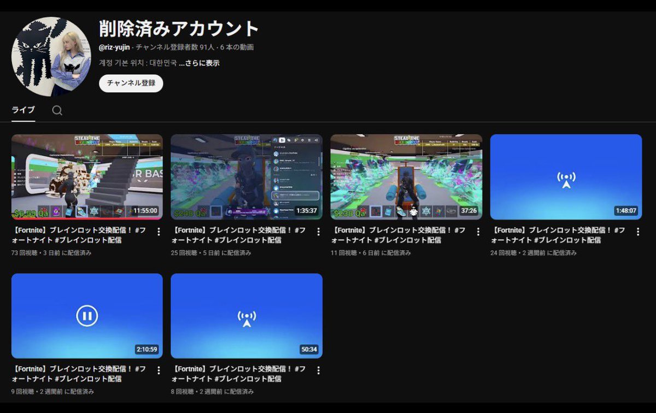
Task: Click the channel avatar with black cat
Action: tap(51, 57)
